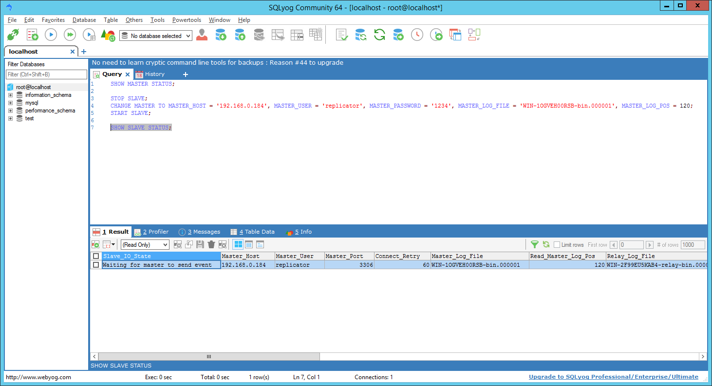The height and width of the screenshot is (386, 712).
Task: Open the File menu
Action: coord(12,20)
